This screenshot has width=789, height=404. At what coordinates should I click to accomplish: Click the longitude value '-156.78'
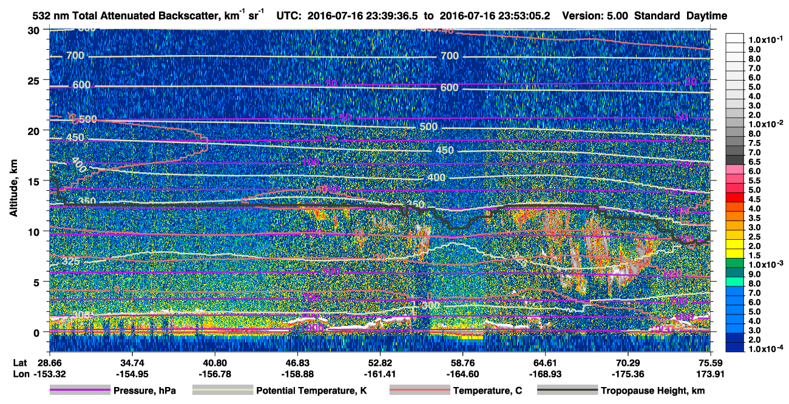(214, 374)
